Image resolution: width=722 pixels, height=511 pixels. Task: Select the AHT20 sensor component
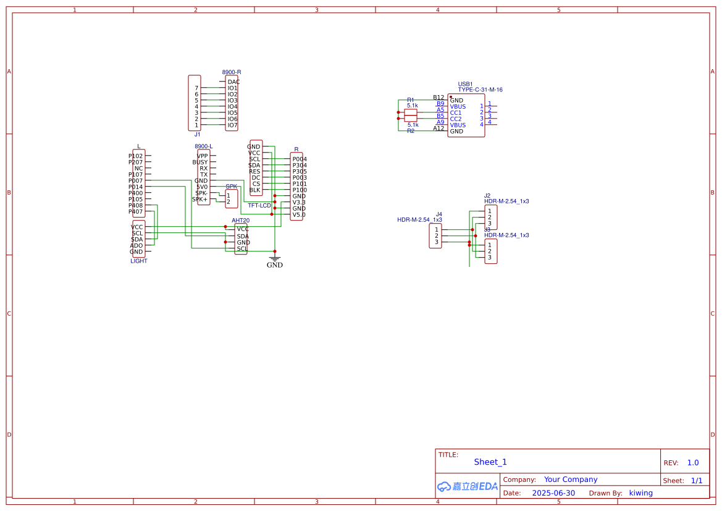[241, 239]
